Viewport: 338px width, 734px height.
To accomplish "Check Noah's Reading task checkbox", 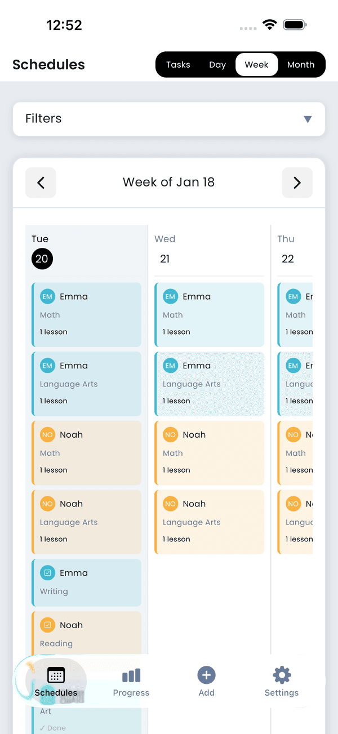I will [47, 625].
